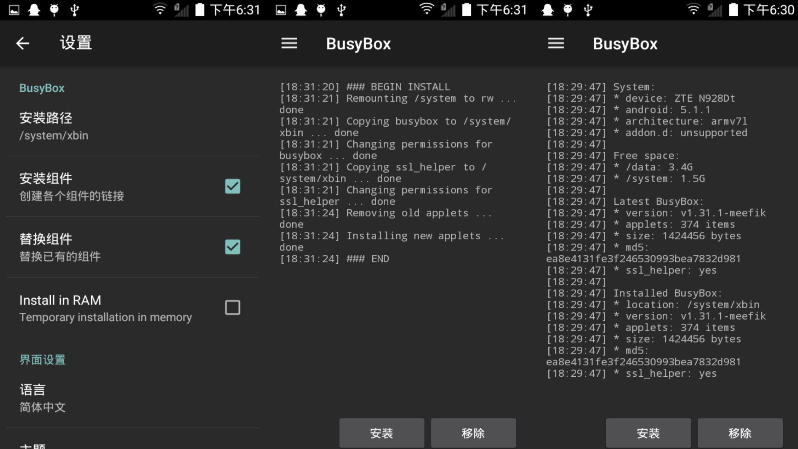Tap the USB icon in left status bar
This screenshot has height=449, width=798.
point(75,10)
